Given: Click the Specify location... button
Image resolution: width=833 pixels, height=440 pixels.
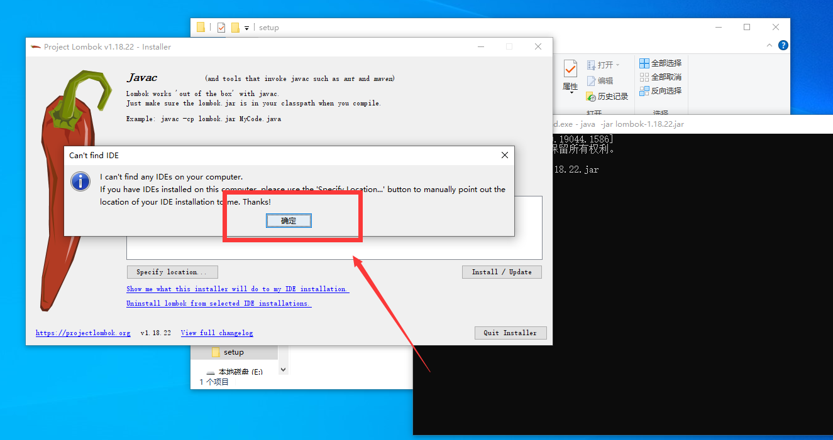Looking at the screenshot, I should [x=172, y=272].
